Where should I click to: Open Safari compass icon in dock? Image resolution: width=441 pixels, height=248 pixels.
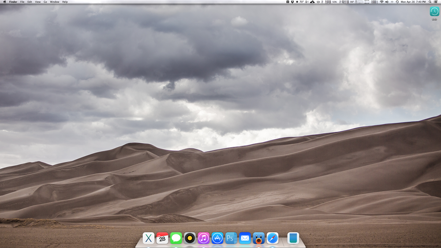pos(273,238)
